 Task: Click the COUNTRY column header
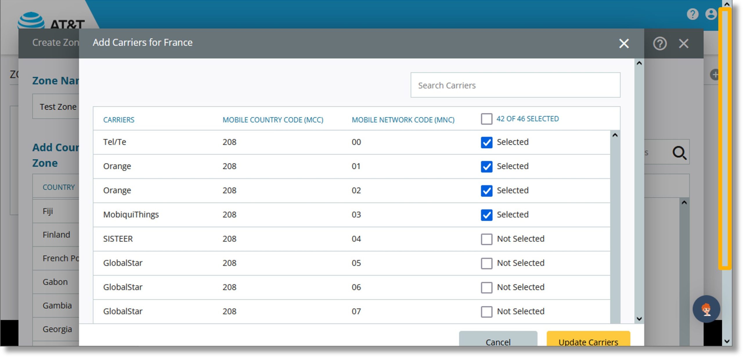pos(59,187)
